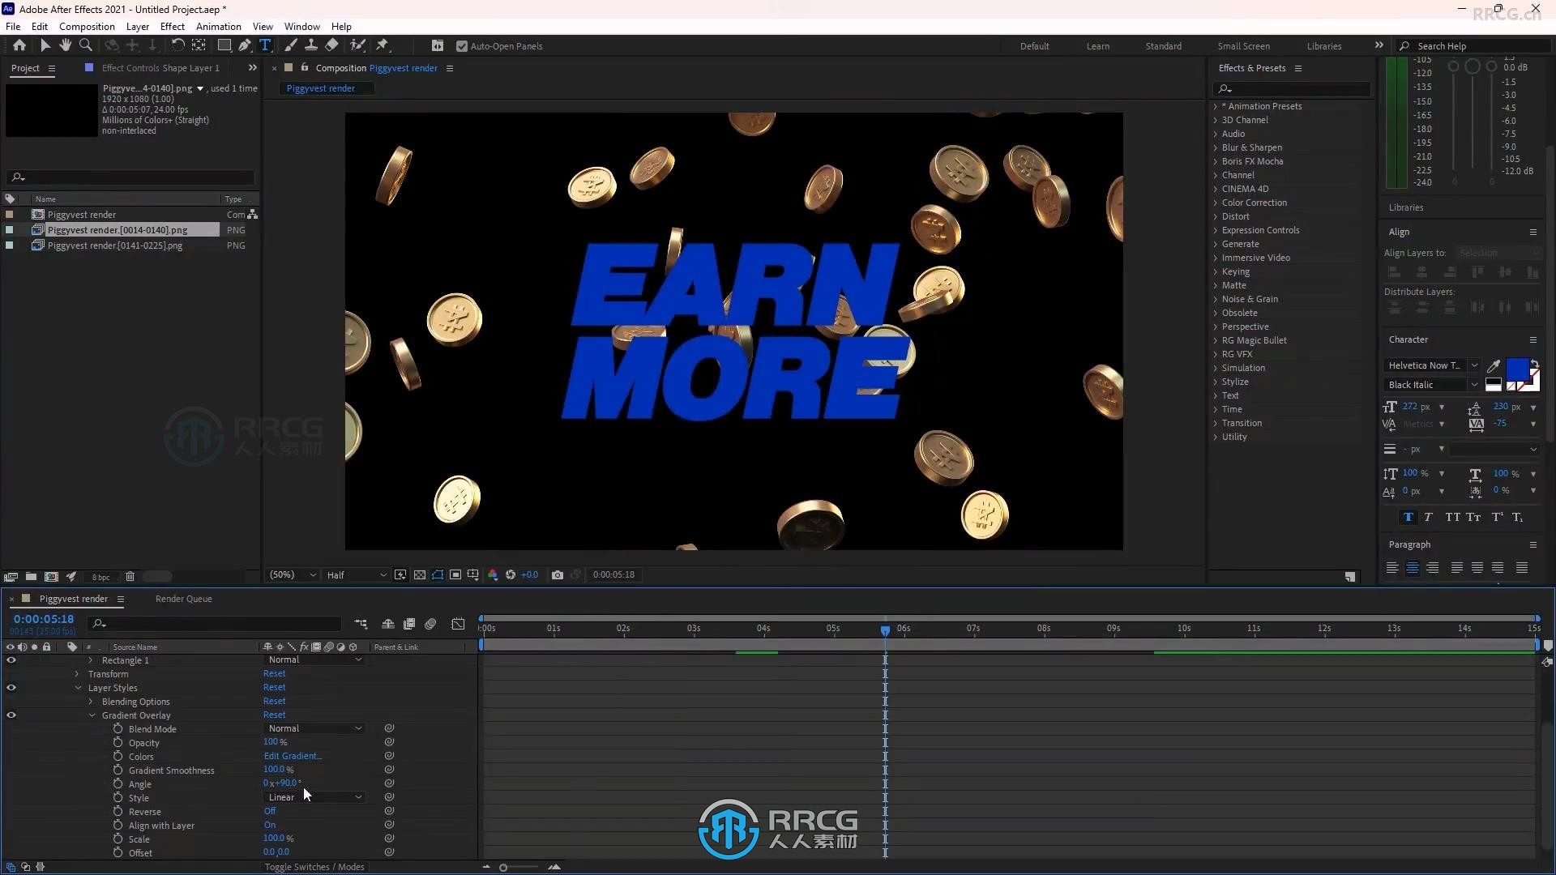Show channel and color management settings
Screen dimensions: 1556x875
[493, 575]
